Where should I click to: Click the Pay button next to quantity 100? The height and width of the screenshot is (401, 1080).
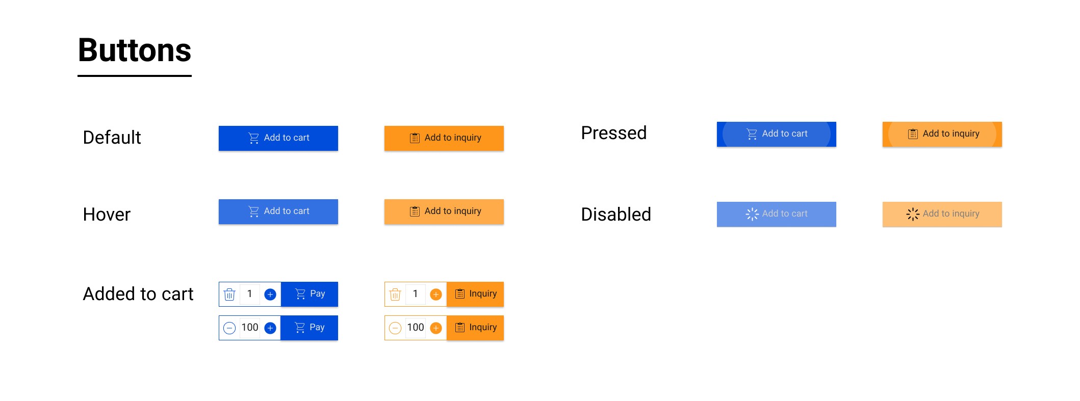[x=310, y=328]
